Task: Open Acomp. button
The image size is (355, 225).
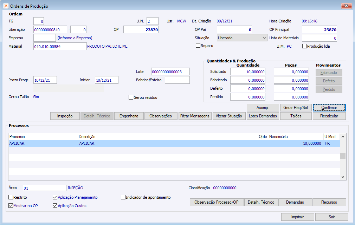Action: (263, 108)
